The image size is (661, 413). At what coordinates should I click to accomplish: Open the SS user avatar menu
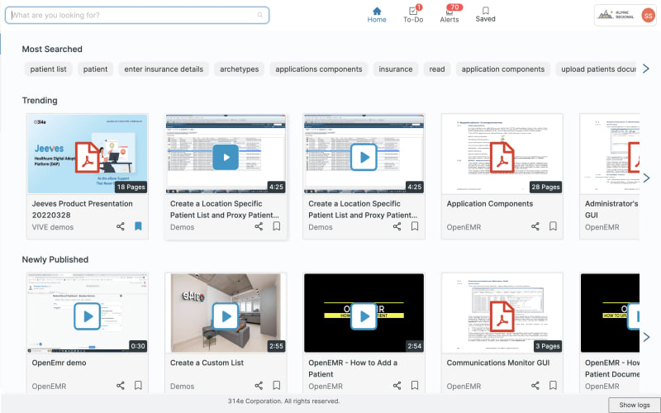pos(648,16)
